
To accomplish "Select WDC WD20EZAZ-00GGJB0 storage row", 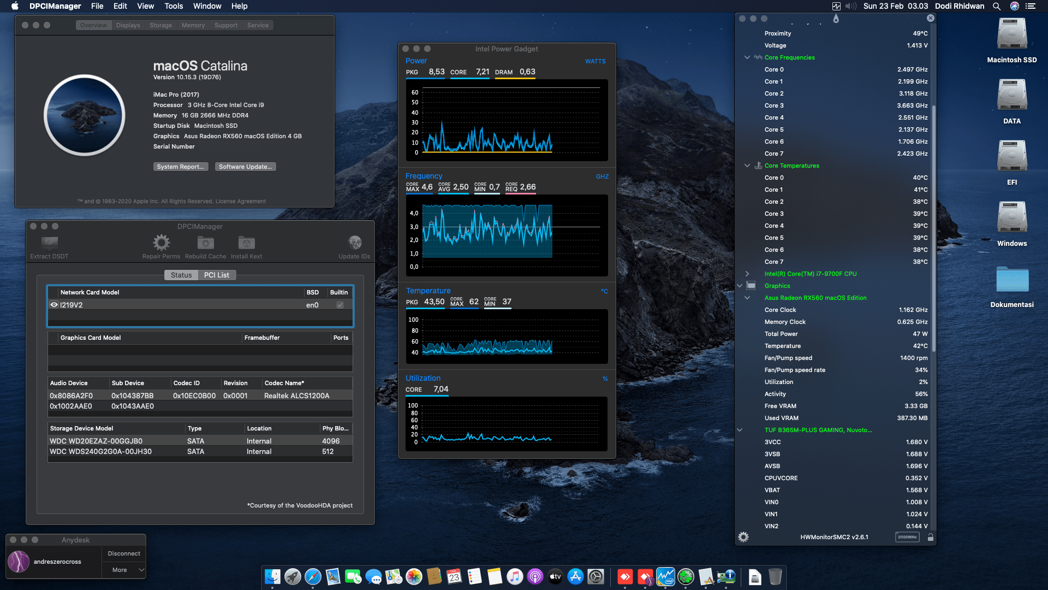I will click(x=200, y=441).
